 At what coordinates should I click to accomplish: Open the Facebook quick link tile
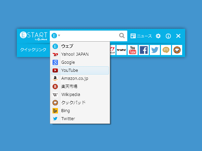coord(144,50)
